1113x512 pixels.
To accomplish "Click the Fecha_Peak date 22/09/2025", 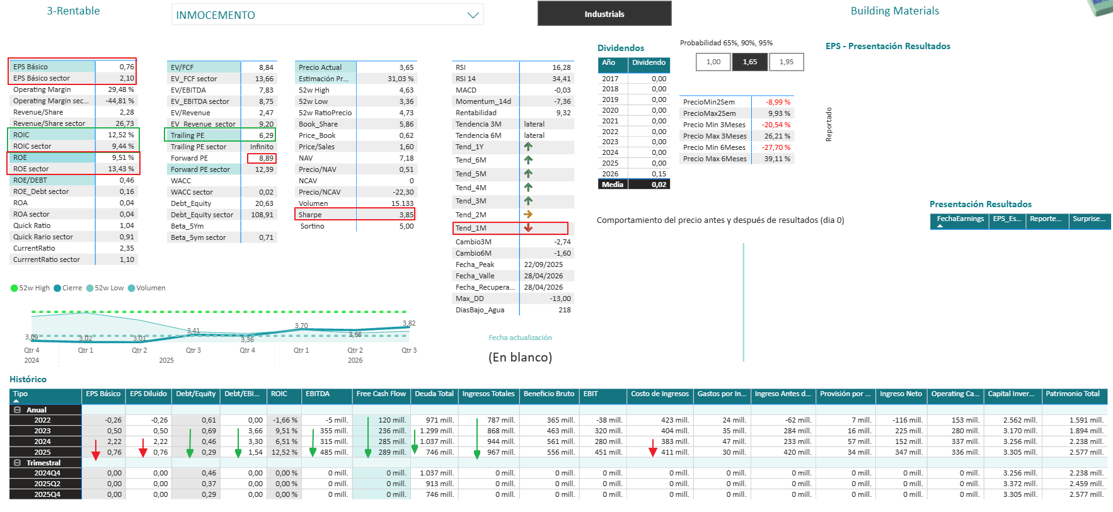I will (543, 265).
